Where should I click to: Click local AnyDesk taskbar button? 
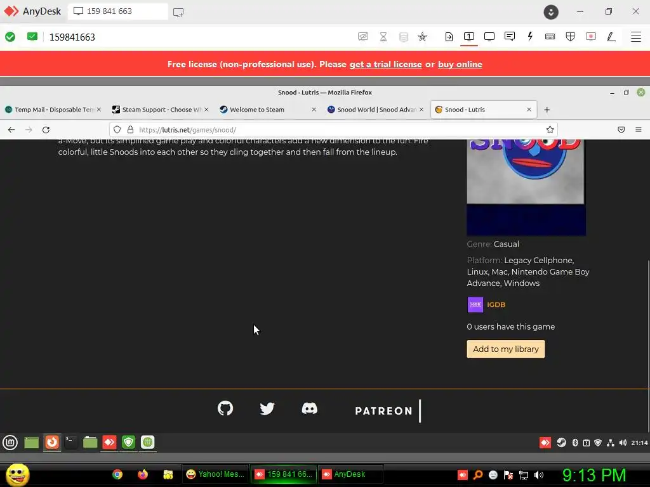click(350, 474)
